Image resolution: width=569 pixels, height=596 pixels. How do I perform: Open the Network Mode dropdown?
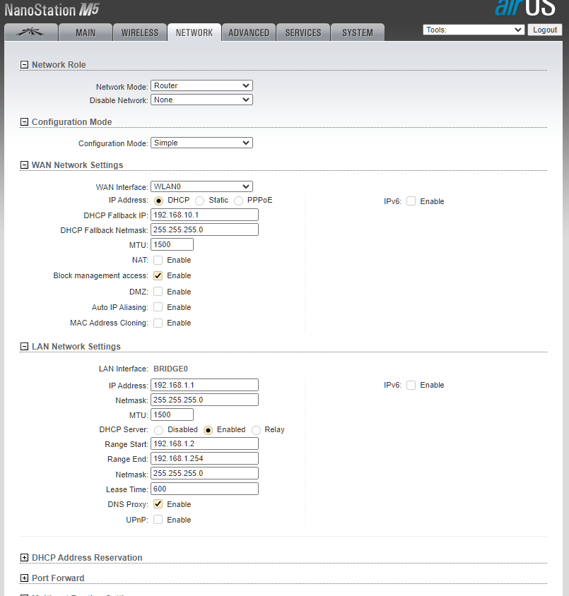pos(201,85)
